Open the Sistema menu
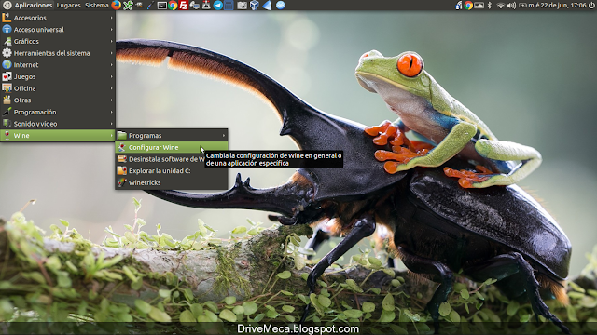The height and width of the screenshot is (335, 597). (96, 6)
